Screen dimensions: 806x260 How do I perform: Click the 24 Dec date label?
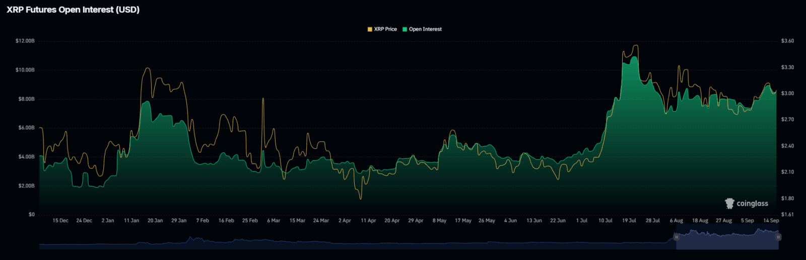coord(84,221)
